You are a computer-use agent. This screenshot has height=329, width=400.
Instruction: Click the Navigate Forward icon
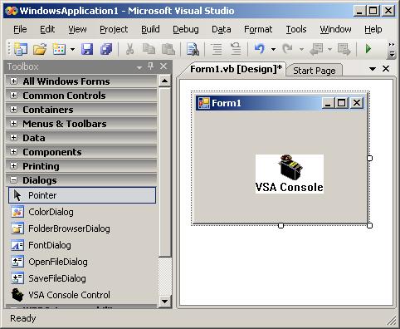point(344,49)
